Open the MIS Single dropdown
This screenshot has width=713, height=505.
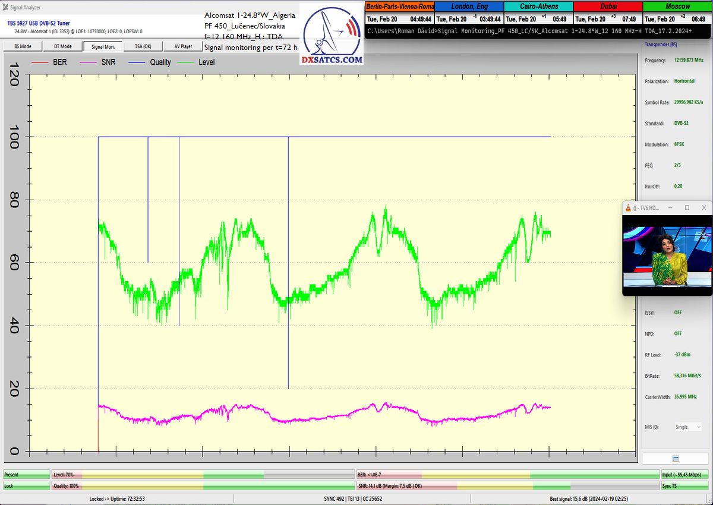click(x=688, y=427)
